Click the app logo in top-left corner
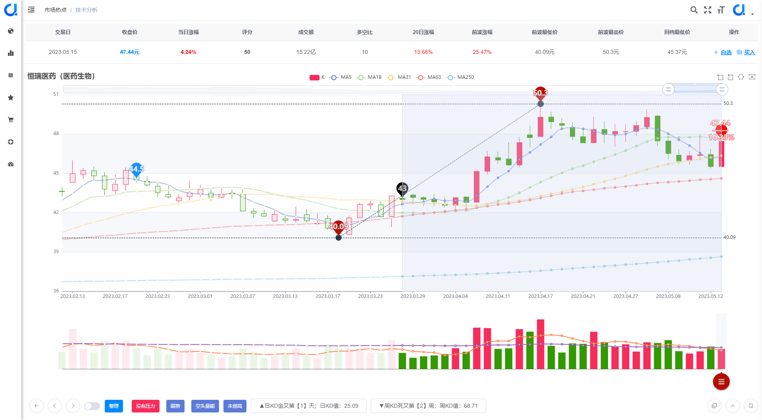The width and height of the screenshot is (762, 420). [11, 10]
